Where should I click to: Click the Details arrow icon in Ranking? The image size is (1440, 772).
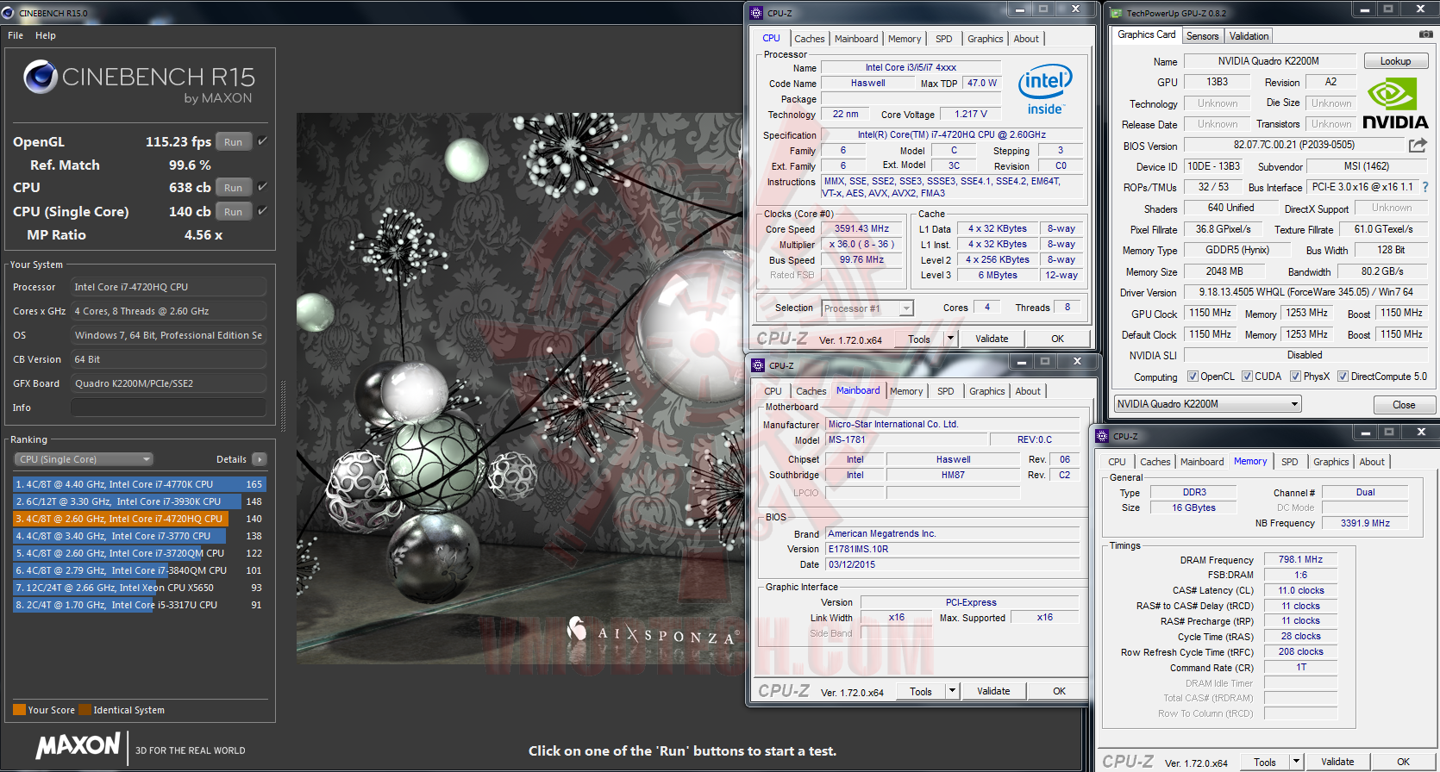click(260, 459)
